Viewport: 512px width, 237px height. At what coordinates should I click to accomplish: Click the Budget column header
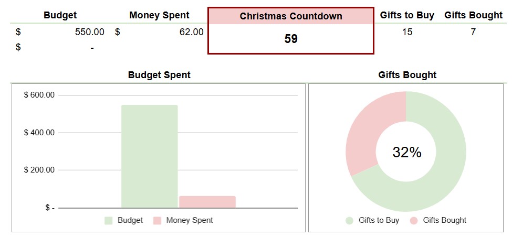pos(60,15)
